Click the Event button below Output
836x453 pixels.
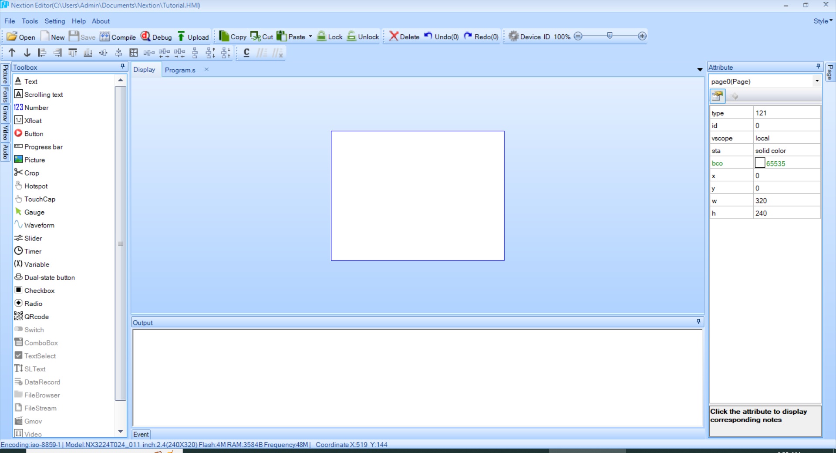tap(141, 434)
